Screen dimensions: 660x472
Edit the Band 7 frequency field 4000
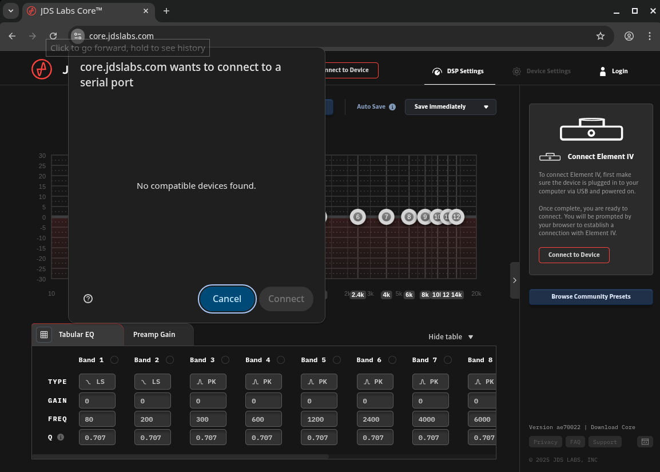click(x=431, y=419)
